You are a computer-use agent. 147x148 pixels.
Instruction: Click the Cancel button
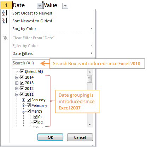coord(80,137)
